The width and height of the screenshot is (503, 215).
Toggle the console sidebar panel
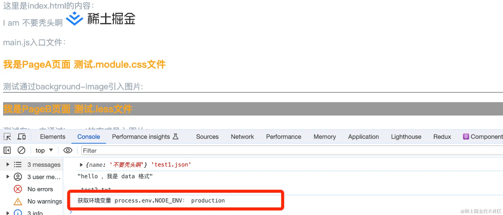pos(7,150)
